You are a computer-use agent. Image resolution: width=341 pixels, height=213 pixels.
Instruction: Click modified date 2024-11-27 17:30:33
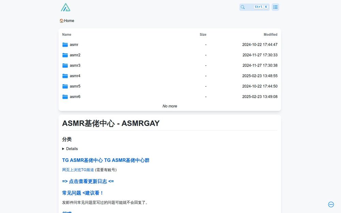coord(260,55)
